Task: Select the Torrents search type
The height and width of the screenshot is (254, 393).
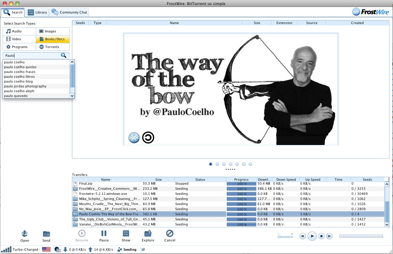Action: [x=53, y=47]
